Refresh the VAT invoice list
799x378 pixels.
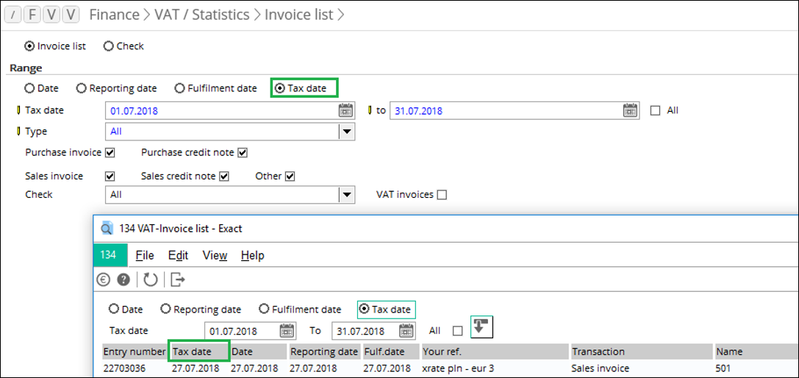tap(150, 279)
